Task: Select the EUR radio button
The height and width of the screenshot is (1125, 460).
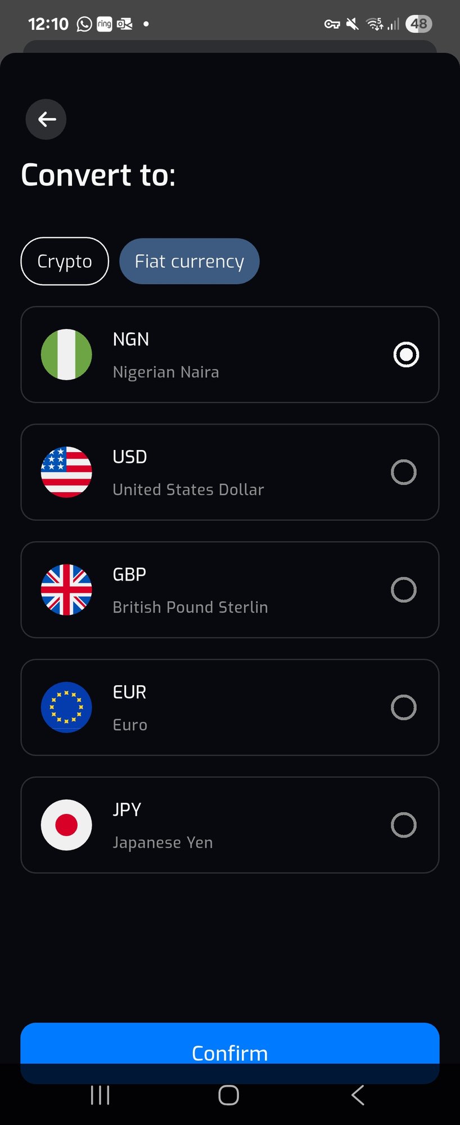Action: point(404,707)
